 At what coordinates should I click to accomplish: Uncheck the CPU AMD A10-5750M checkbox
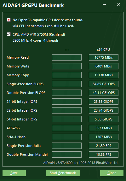(x=9, y=34)
